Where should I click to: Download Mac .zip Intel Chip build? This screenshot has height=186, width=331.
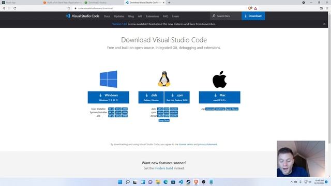220,109
